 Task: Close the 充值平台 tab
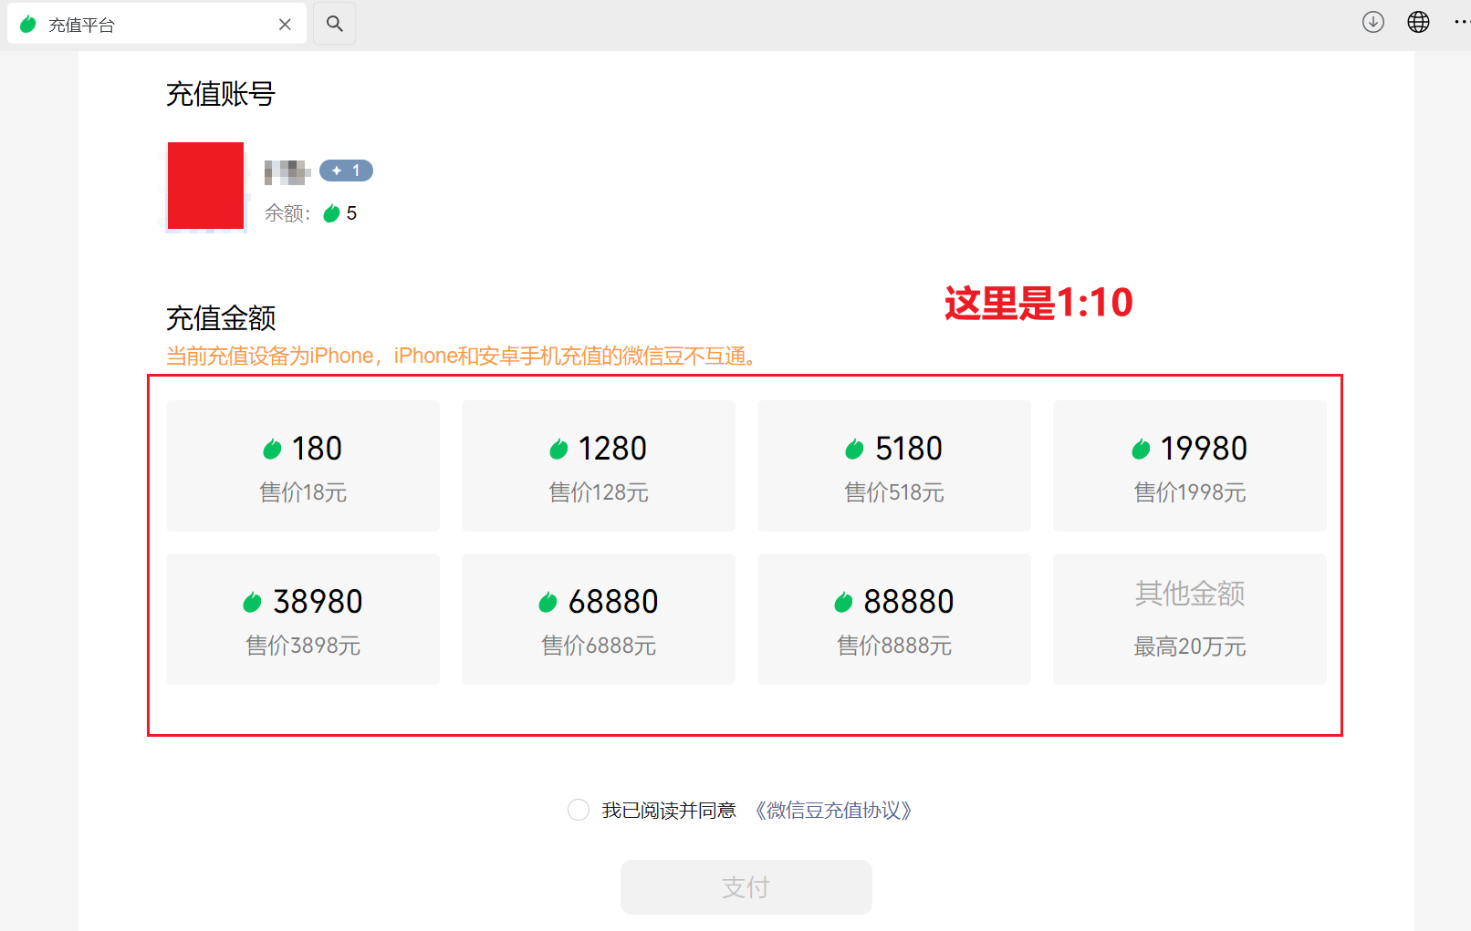pos(285,25)
